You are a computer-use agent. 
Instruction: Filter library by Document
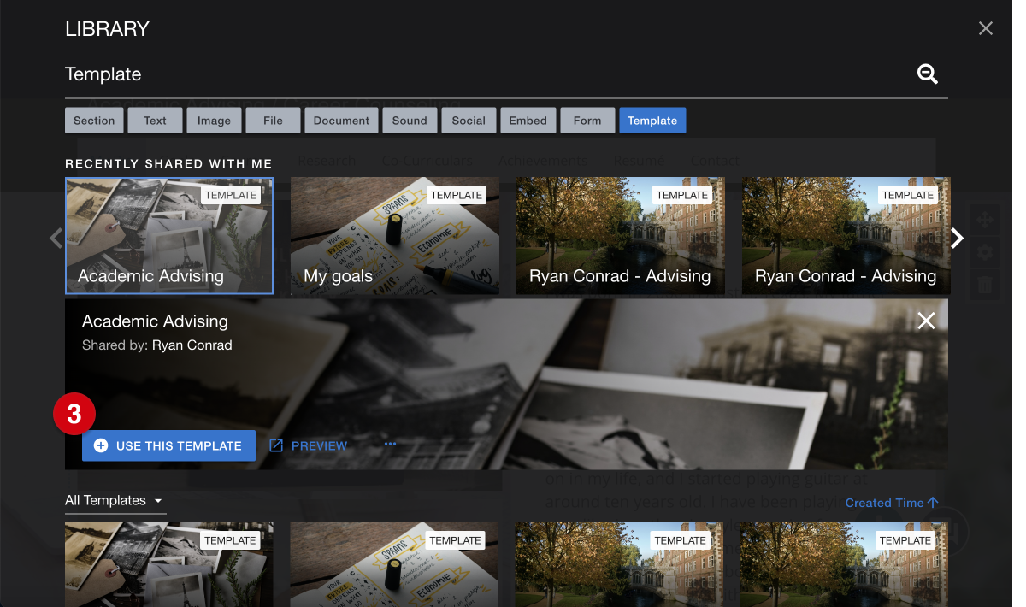pos(341,121)
